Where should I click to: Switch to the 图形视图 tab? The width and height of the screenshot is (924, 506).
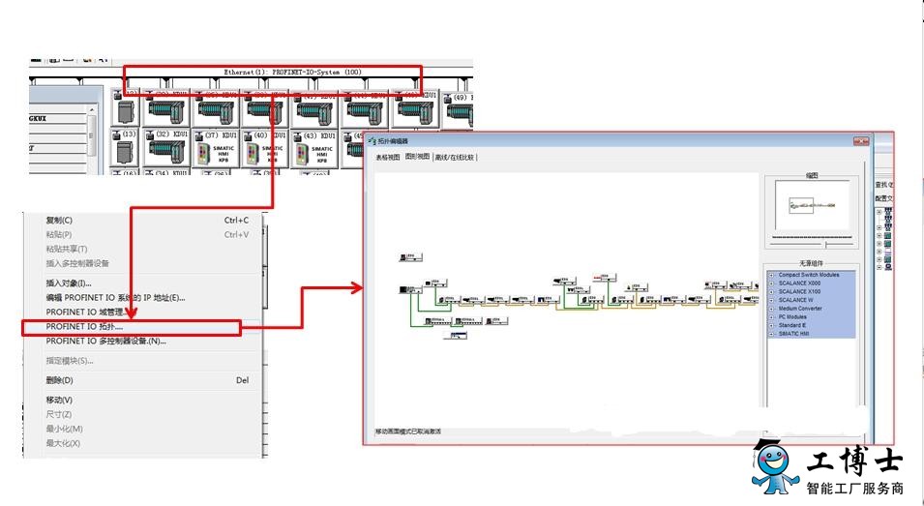click(x=417, y=158)
